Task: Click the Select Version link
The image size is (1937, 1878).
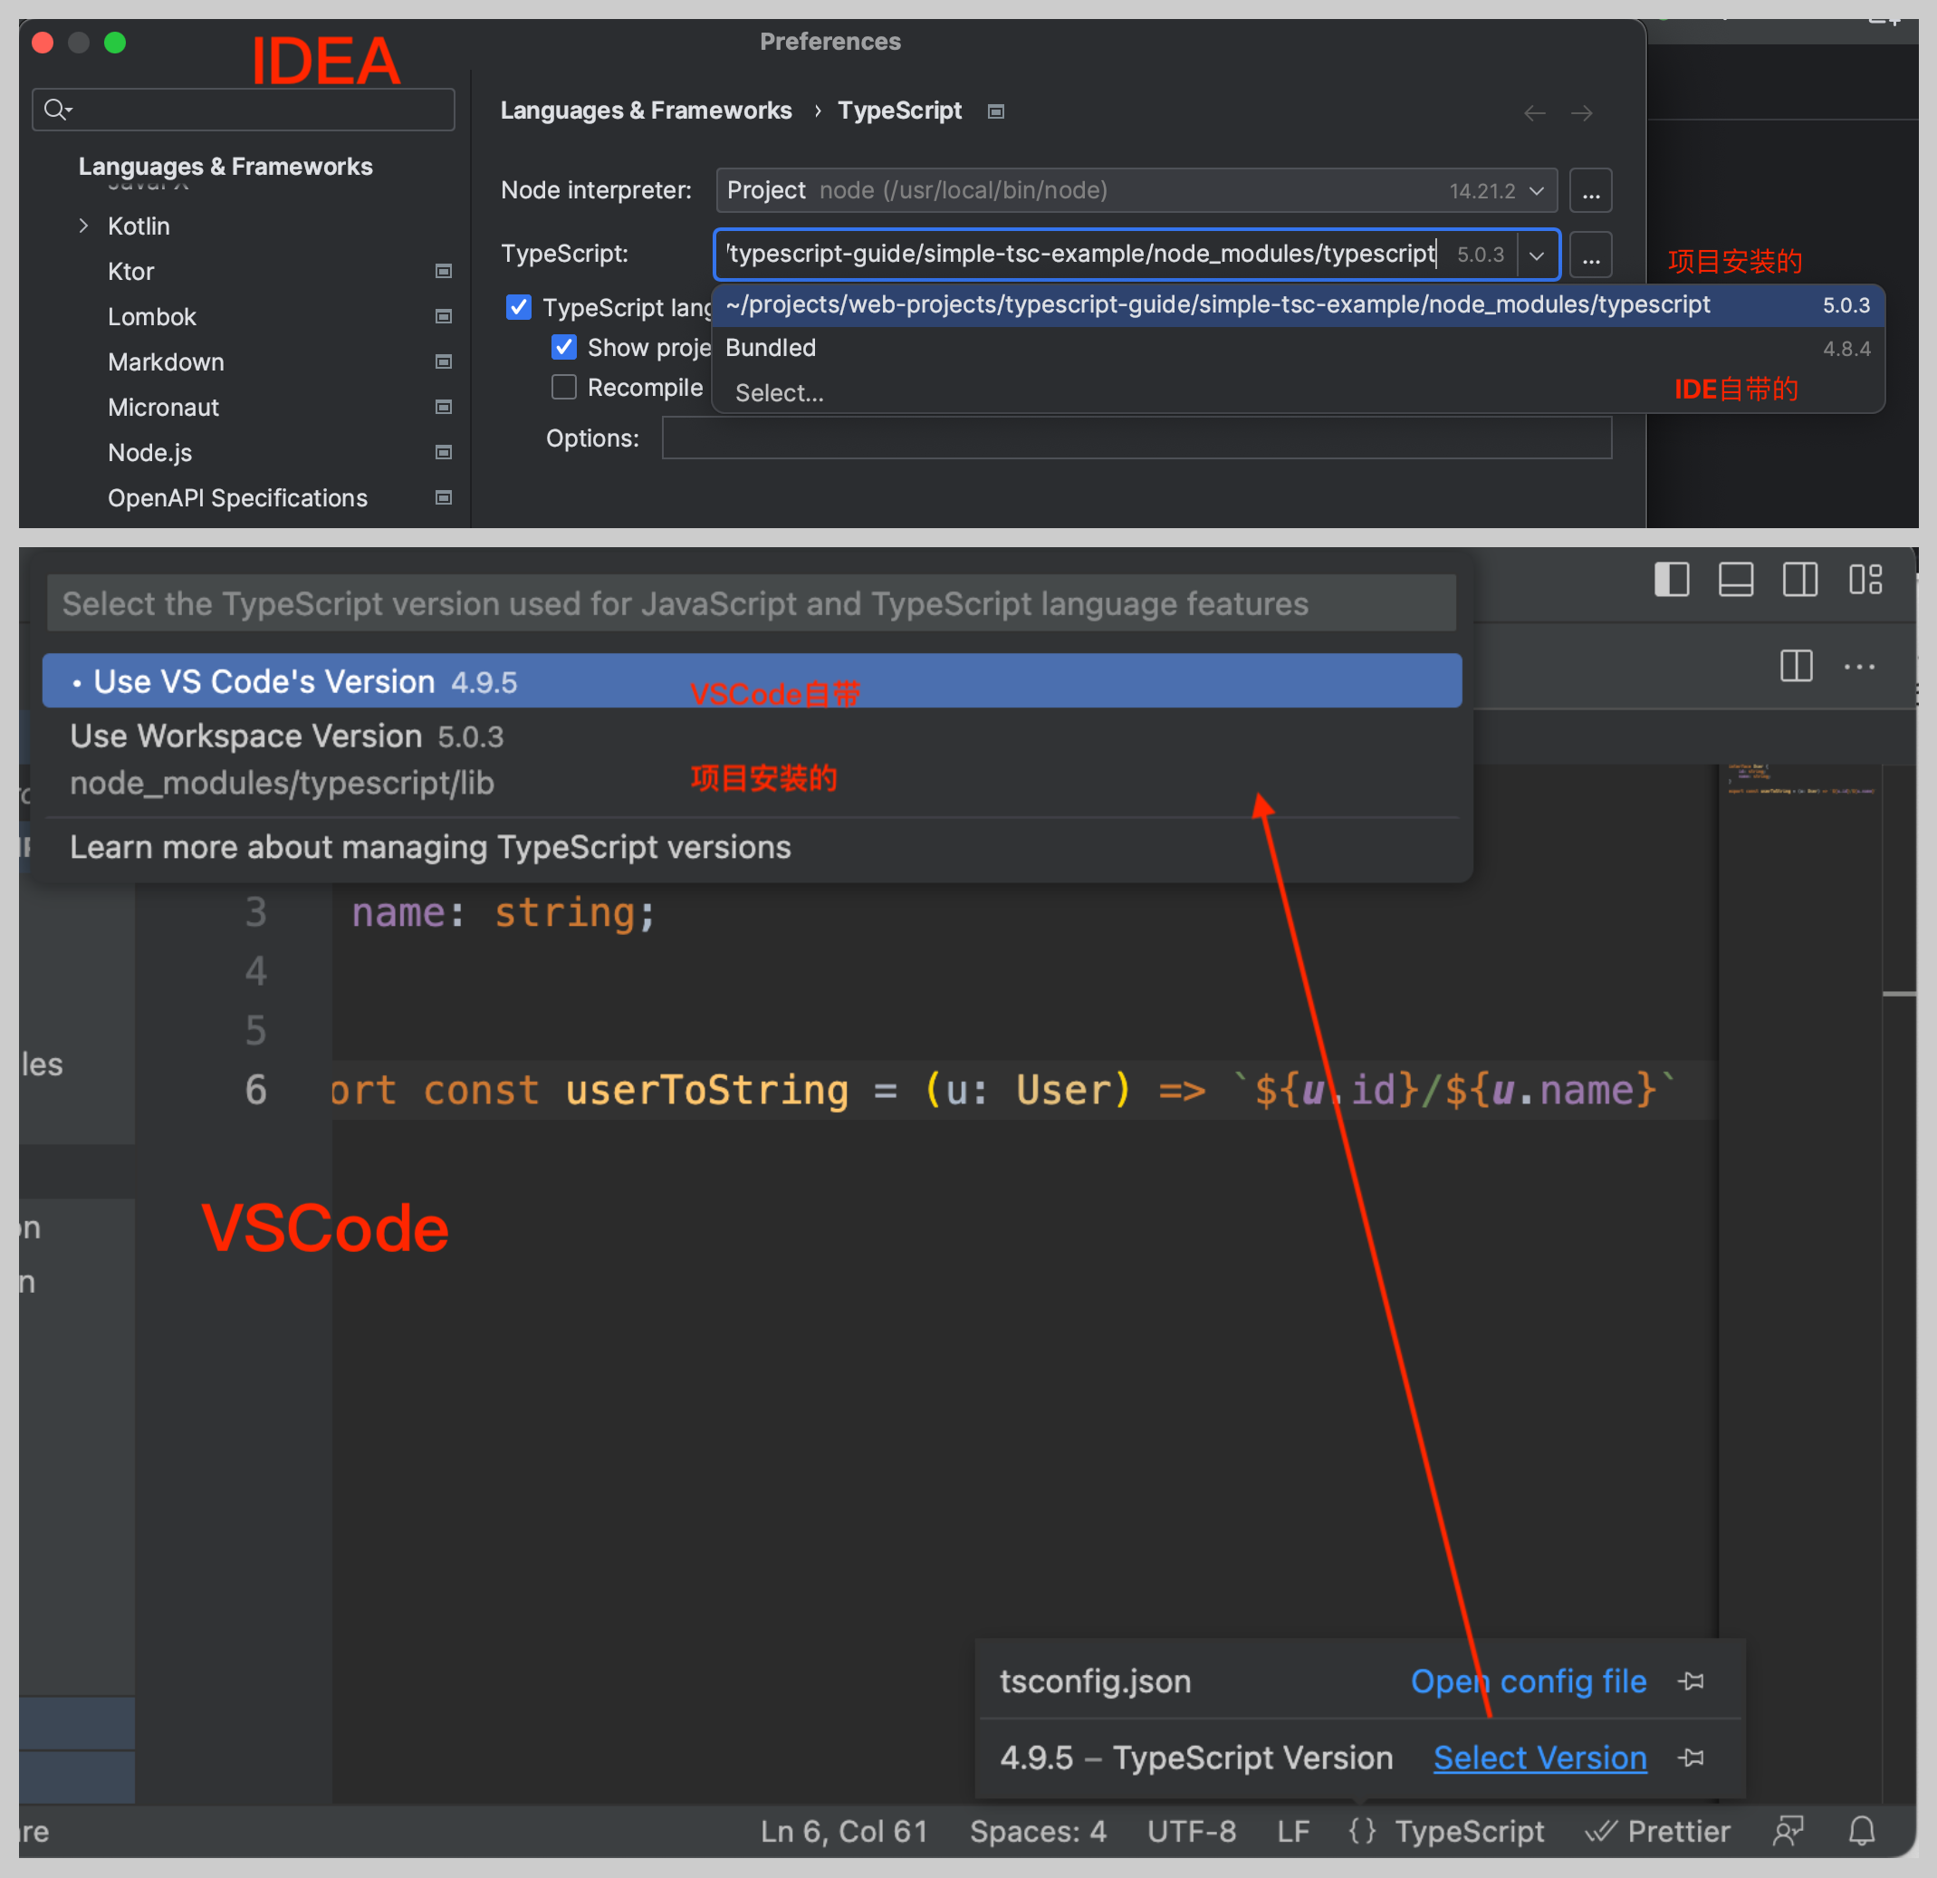Action: (x=1539, y=1758)
